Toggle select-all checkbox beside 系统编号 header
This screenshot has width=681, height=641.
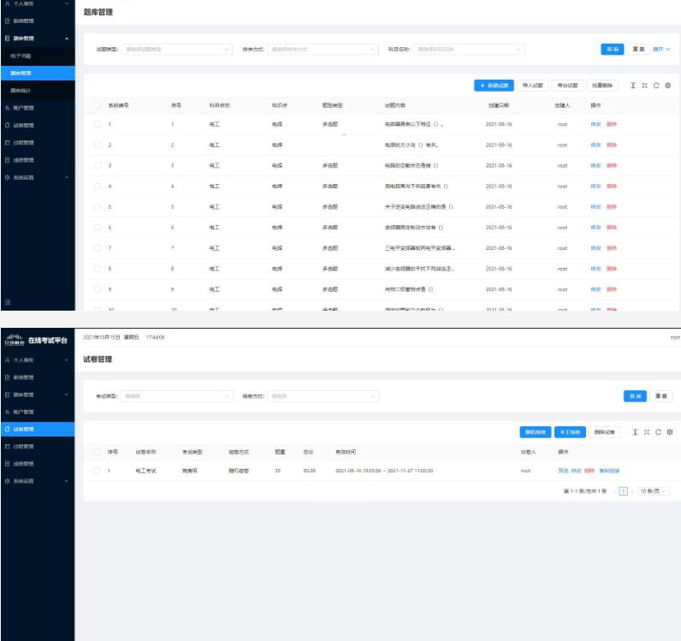(x=98, y=105)
